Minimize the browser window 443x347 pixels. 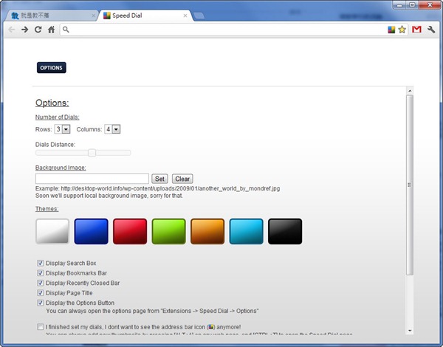[x=399, y=5]
